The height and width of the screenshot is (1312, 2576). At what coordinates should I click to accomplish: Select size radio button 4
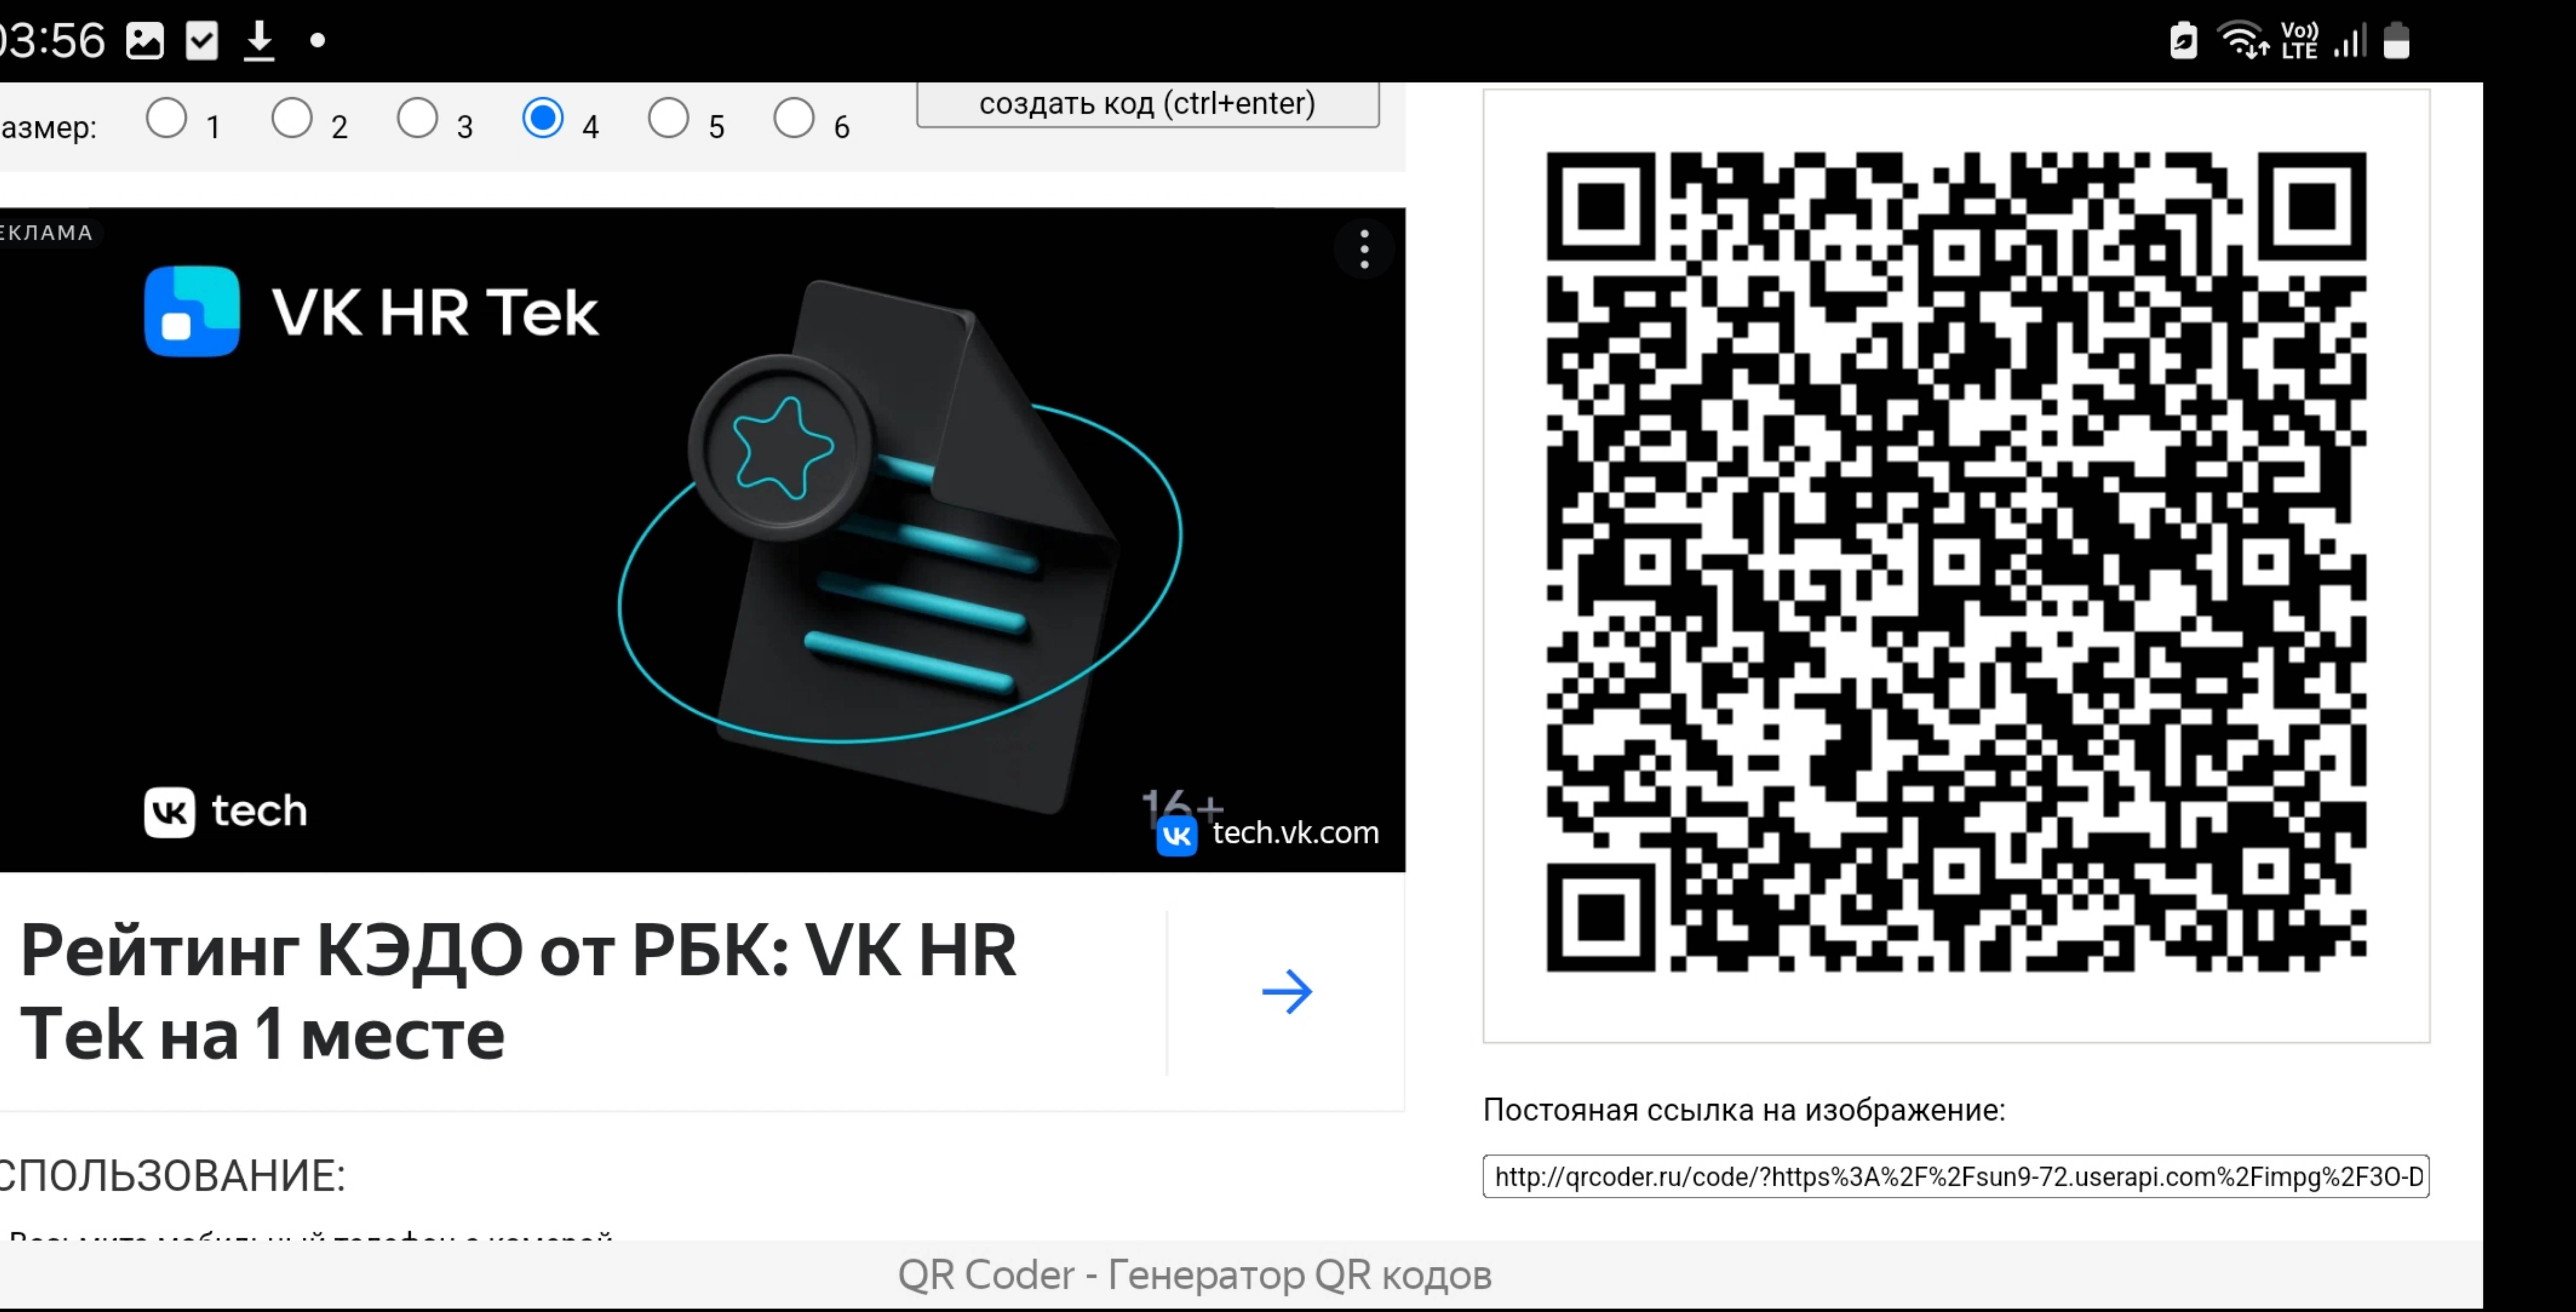click(543, 118)
